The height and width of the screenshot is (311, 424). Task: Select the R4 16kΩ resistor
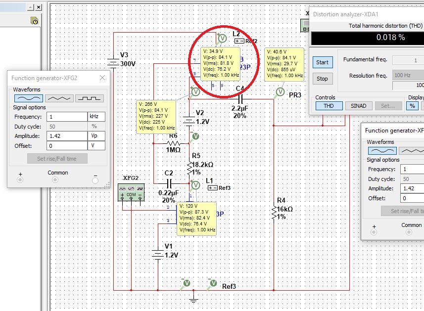pyautogui.click(x=274, y=213)
